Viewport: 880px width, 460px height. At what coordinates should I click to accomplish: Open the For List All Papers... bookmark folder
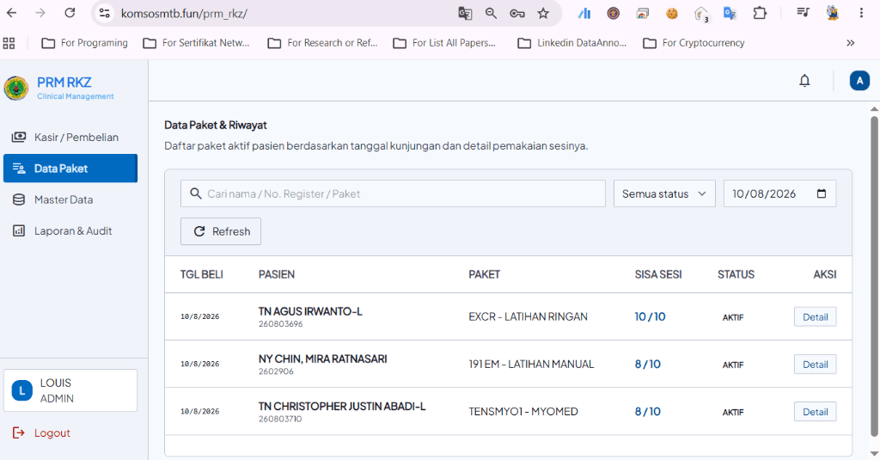pyautogui.click(x=444, y=43)
